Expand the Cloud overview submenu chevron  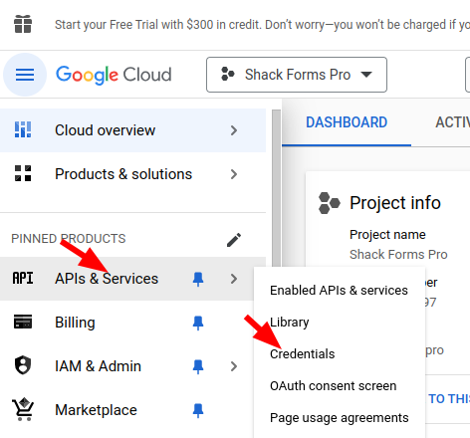click(x=234, y=130)
